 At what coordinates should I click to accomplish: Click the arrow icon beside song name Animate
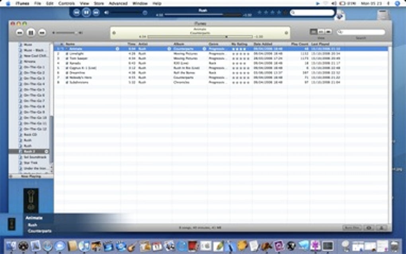click(x=117, y=49)
